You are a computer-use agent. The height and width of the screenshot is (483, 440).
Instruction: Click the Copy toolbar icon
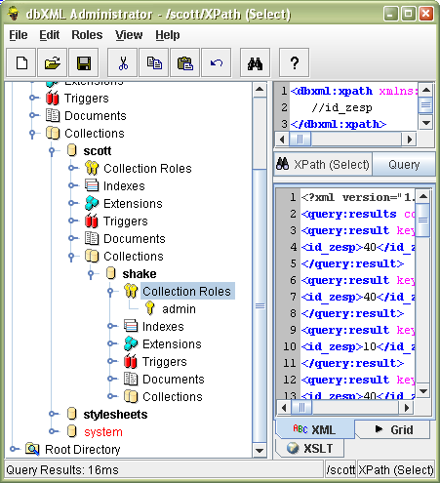[154, 62]
